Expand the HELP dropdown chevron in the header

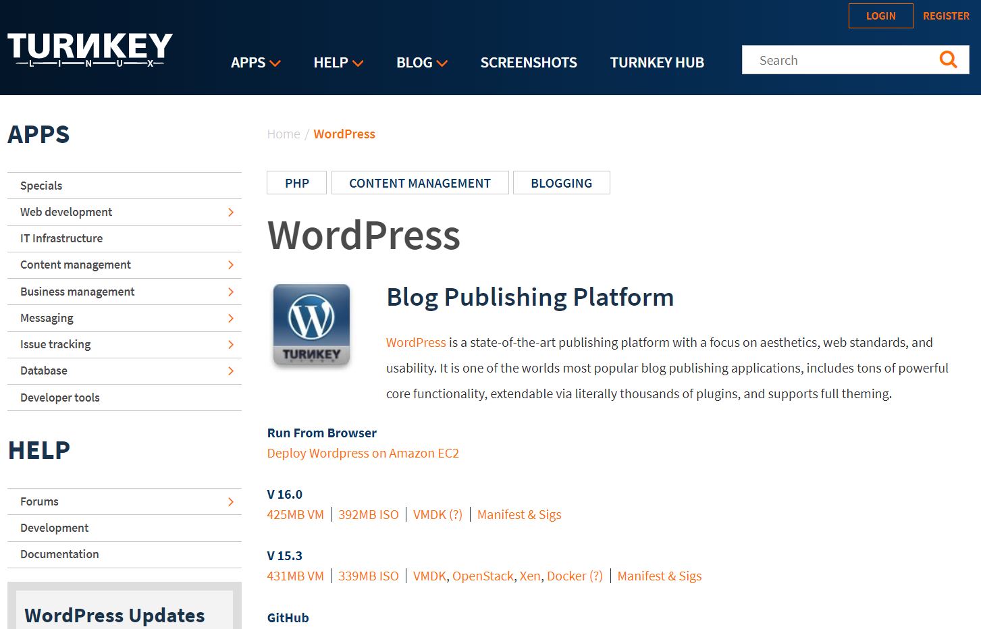[358, 63]
